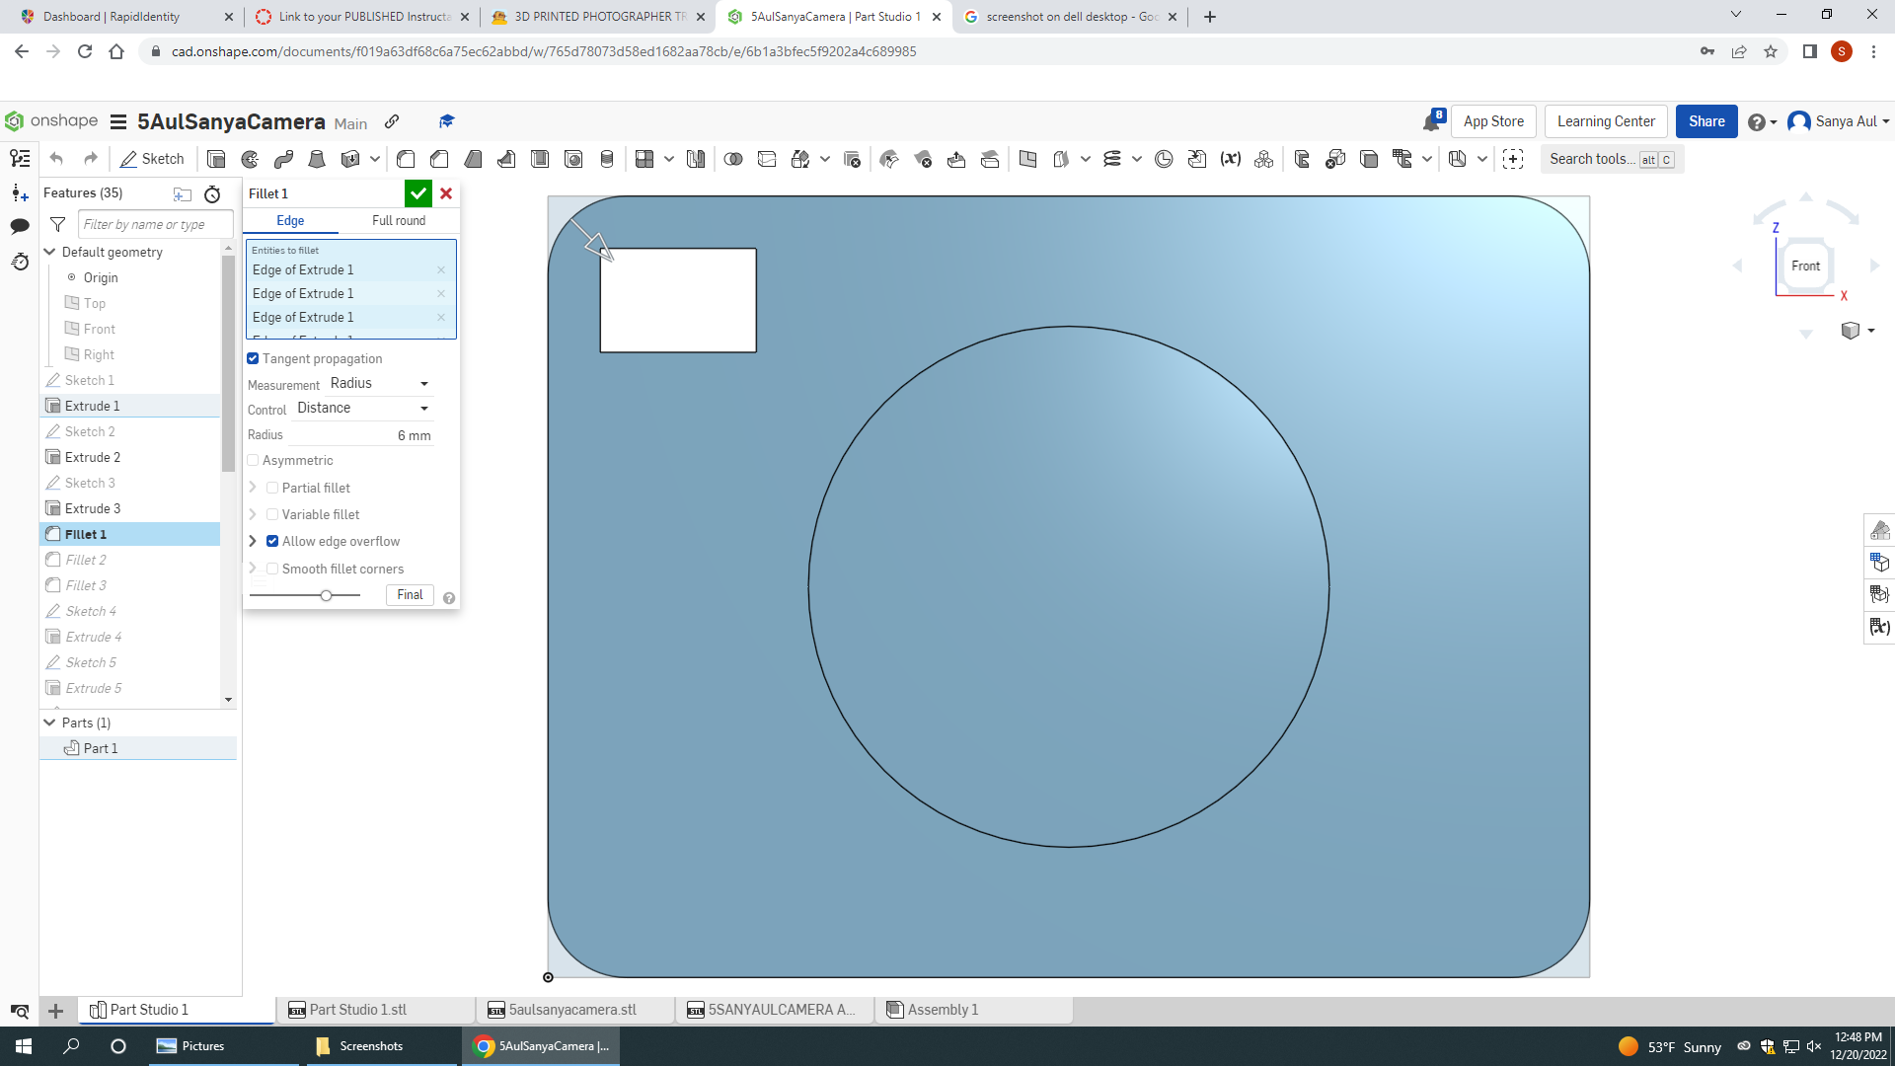Click the Undo arrow

click(56, 159)
